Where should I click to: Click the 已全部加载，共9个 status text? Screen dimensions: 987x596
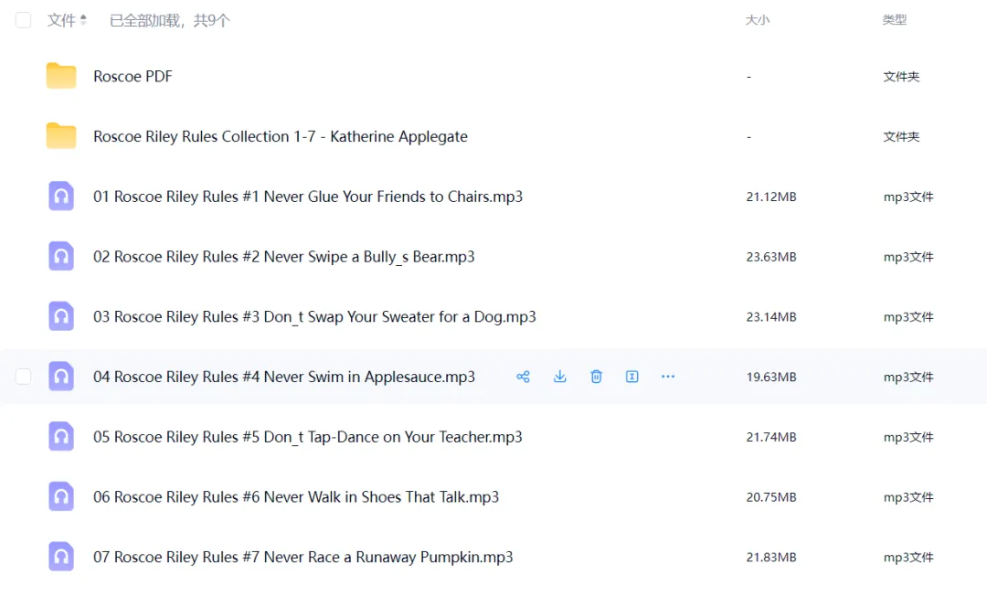click(x=170, y=21)
